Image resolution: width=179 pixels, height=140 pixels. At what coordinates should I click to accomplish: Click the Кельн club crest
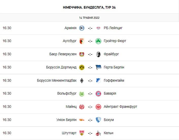click(98, 133)
